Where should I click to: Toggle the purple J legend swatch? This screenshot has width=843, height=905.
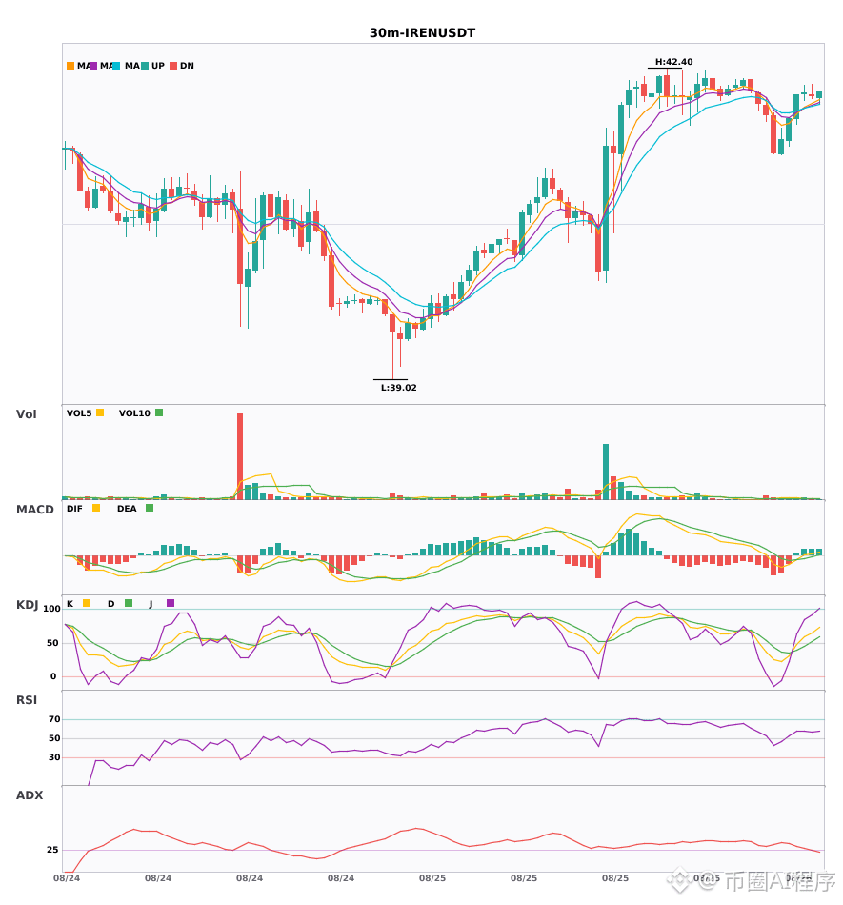pyautogui.click(x=171, y=603)
